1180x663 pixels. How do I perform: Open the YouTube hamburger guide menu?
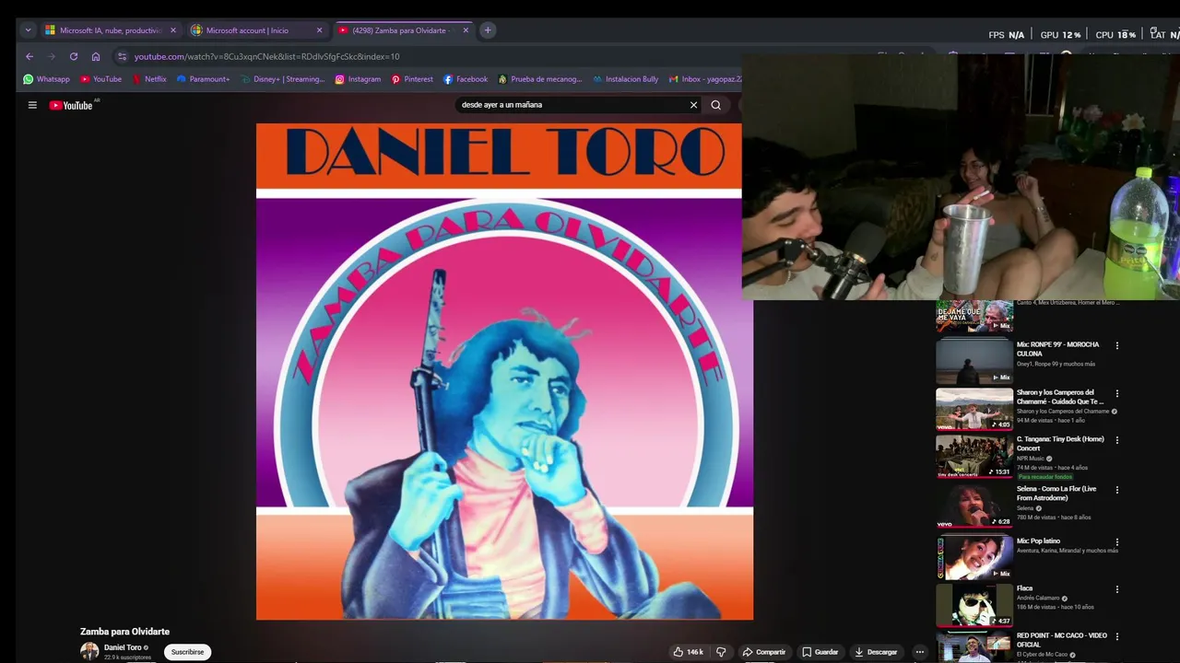[32, 105]
